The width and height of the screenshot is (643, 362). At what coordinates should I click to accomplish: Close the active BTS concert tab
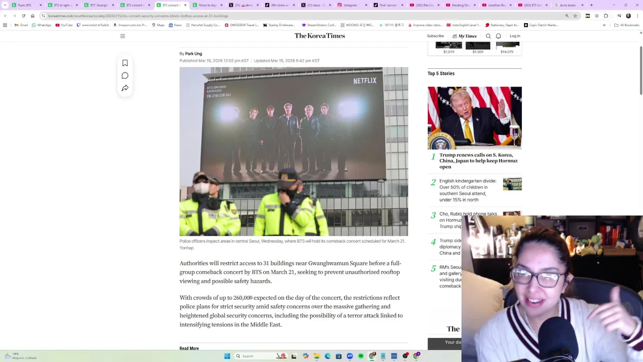(x=185, y=5)
